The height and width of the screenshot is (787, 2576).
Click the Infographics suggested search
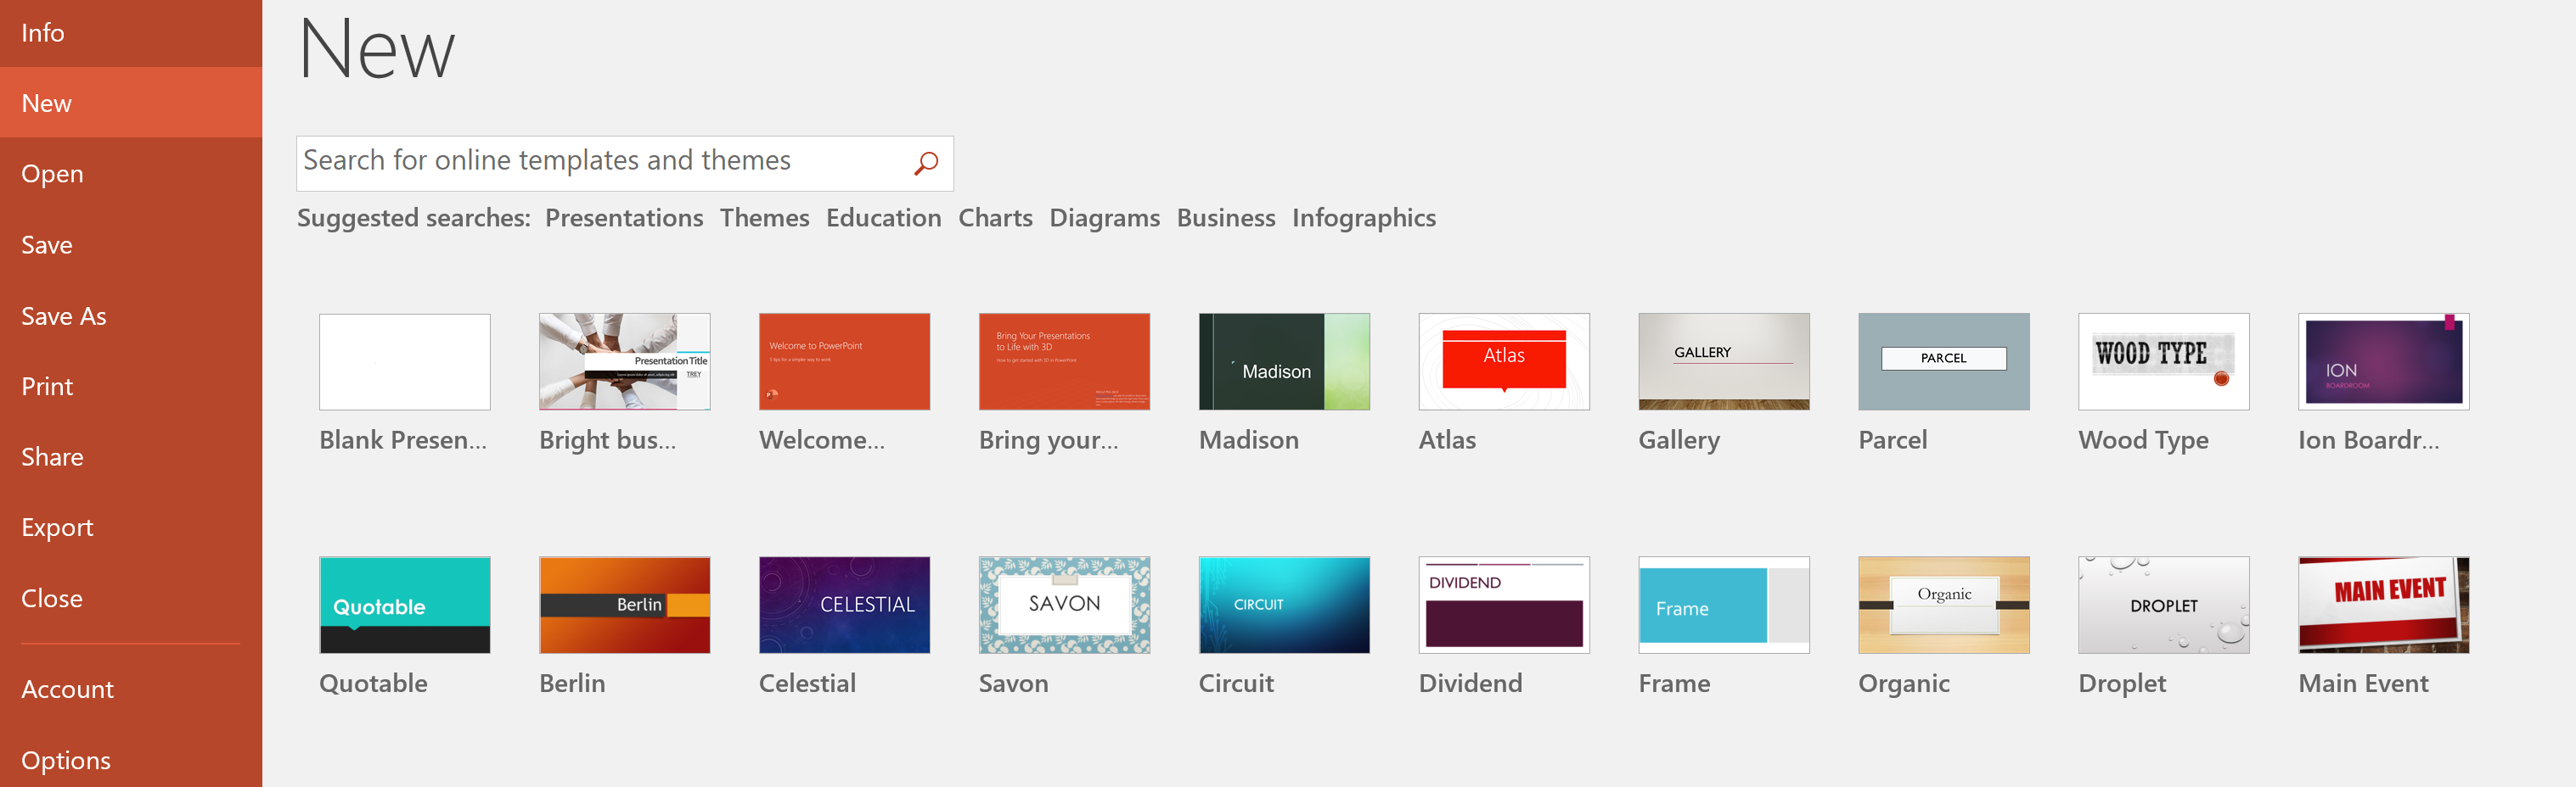1364,218
